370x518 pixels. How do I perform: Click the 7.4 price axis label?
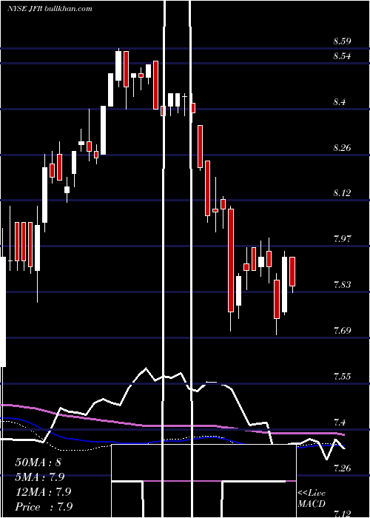pyautogui.click(x=340, y=423)
